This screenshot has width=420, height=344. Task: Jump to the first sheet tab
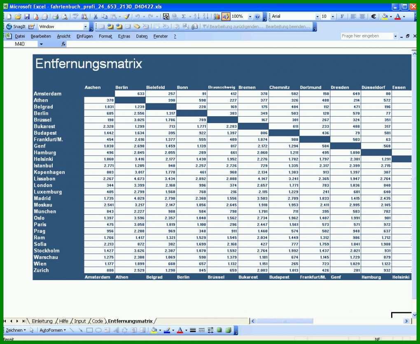pyautogui.click(x=5, y=321)
